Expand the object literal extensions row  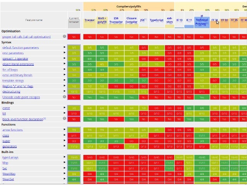pos(64,63)
